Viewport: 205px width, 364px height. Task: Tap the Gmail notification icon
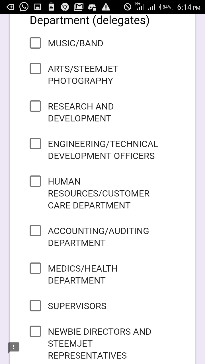click(x=79, y=7)
